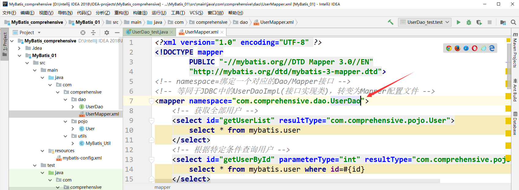Open the 导航(N) menu

click(65, 13)
